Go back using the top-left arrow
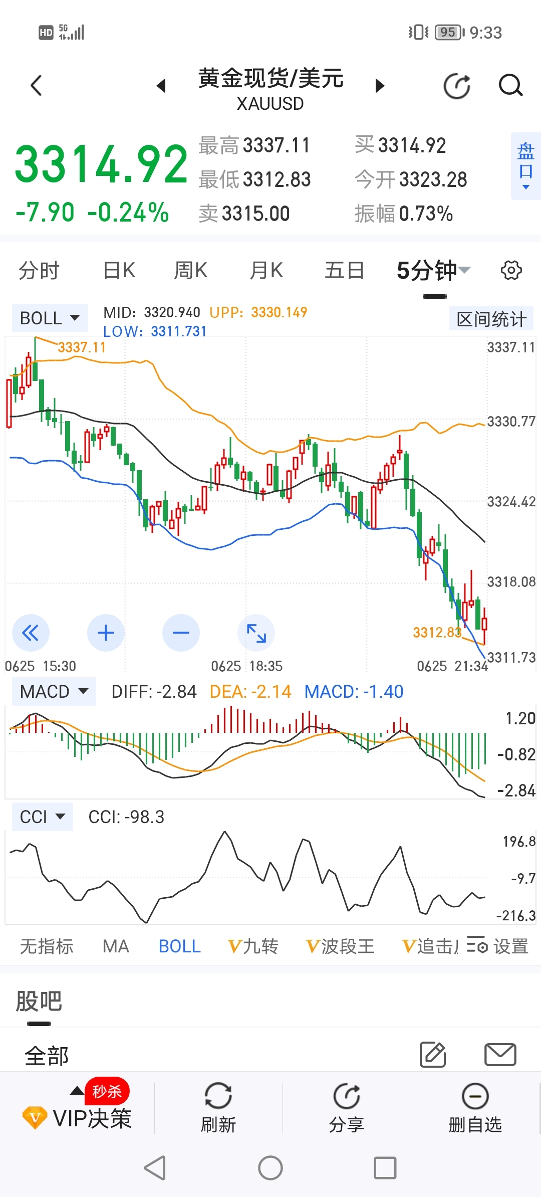The width and height of the screenshot is (541, 1197). pyautogui.click(x=36, y=86)
